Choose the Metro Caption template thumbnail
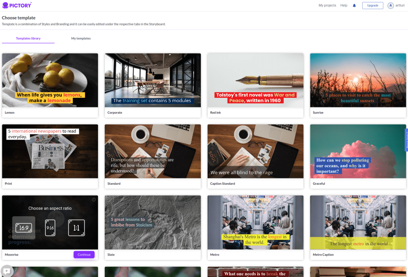The height and width of the screenshot is (277, 408). tap(358, 223)
